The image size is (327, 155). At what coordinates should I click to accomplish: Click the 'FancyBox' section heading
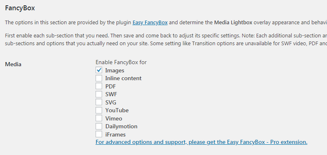tap(20, 8)
